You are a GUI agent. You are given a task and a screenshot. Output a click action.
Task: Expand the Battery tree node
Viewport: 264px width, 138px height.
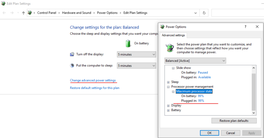168,110
